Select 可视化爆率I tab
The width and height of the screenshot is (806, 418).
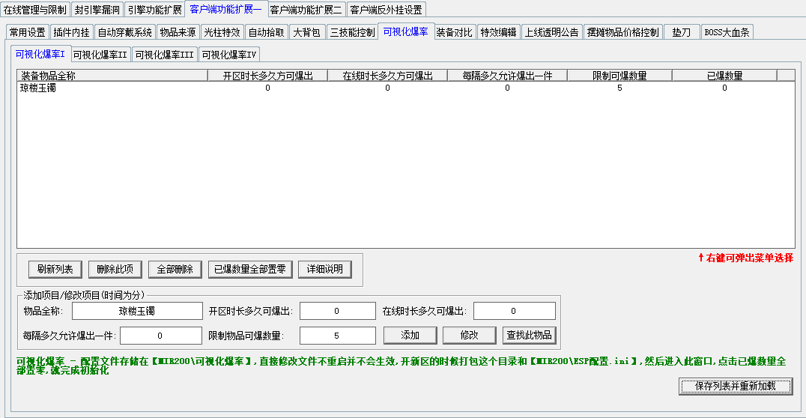[x=40, y=53]
